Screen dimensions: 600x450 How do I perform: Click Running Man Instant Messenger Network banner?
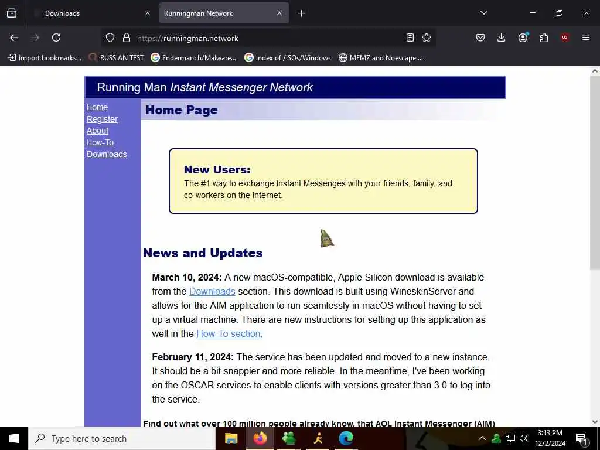295,87
